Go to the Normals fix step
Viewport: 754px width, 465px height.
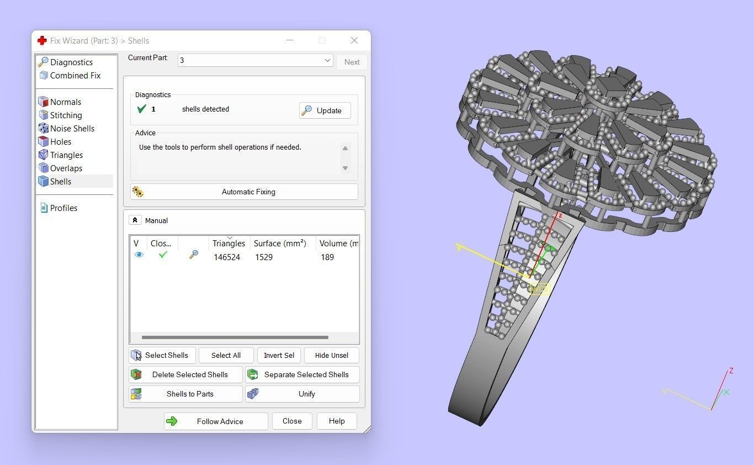point(65,102)
